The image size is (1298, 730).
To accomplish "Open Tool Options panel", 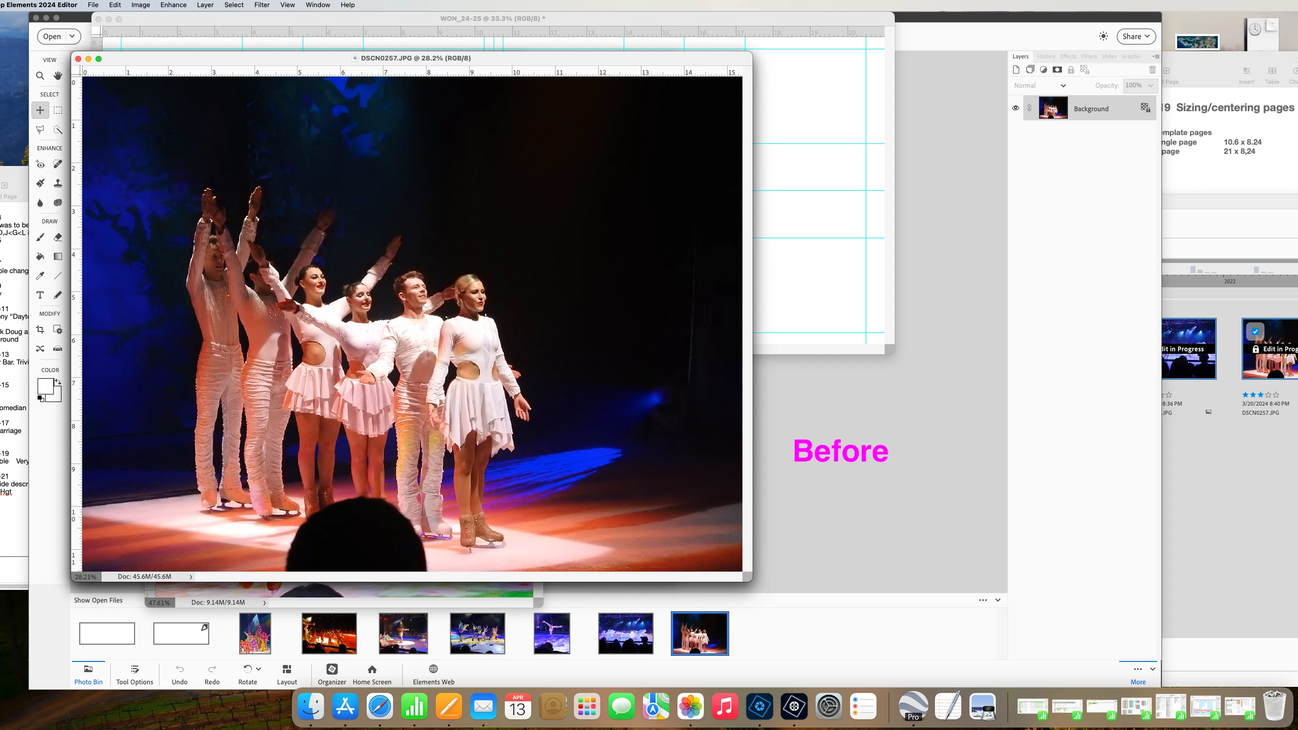I will pos(135,674).
